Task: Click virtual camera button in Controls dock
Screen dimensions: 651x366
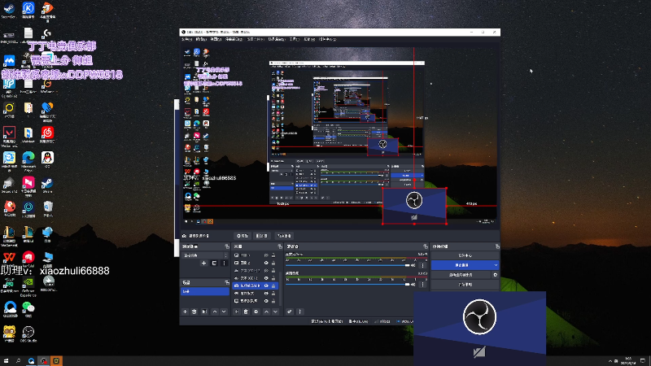Action: point(461,275)
